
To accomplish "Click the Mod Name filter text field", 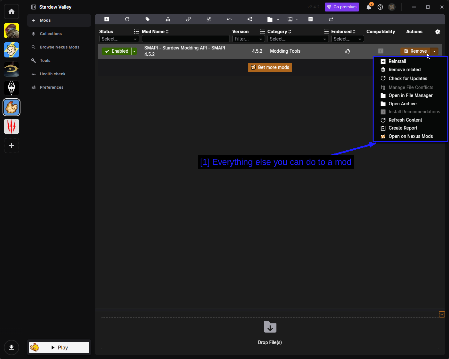I will 186,39.
